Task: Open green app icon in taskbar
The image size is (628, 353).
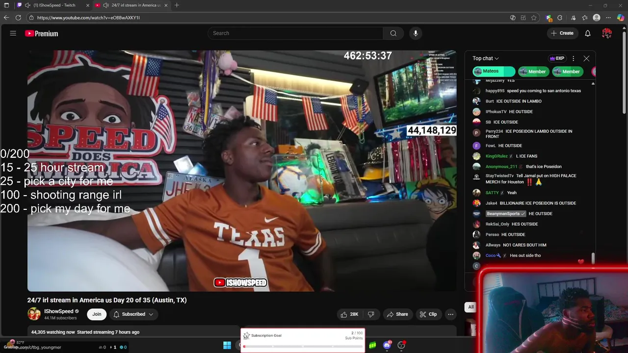Action: [373, 345]
